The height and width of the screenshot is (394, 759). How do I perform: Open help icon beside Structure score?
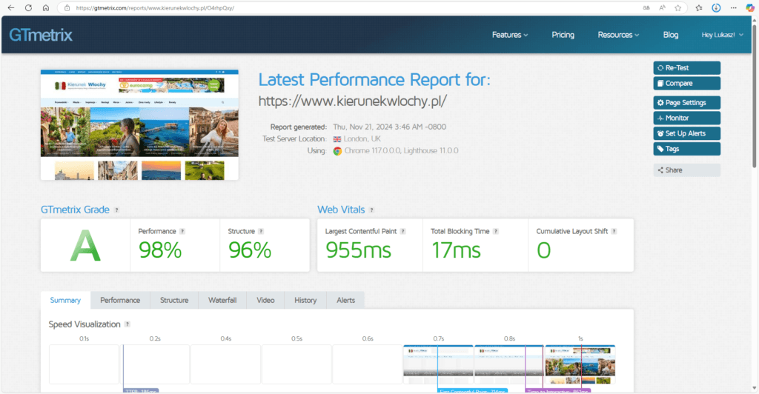tap(261, 231)
